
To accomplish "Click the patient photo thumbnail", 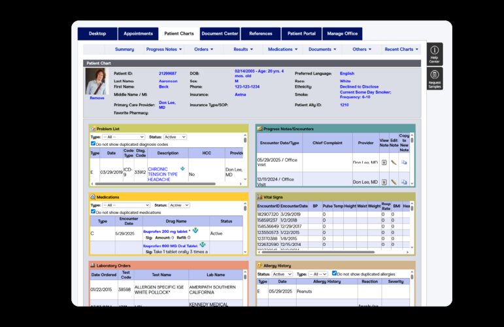I will click(x=97, y=81).
